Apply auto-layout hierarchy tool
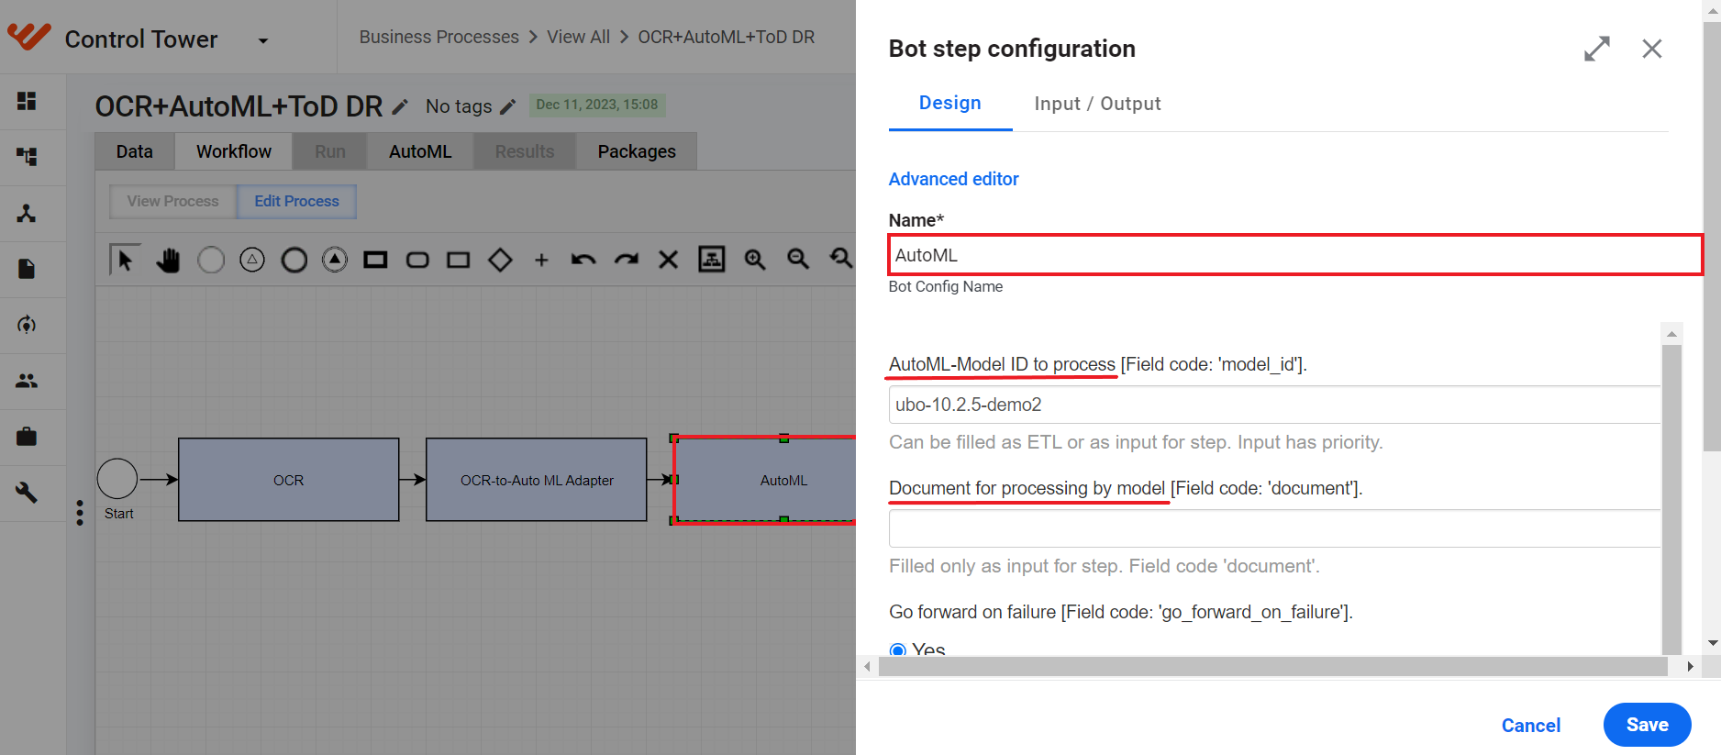The height and width of the screenshot is (755, 1721). pyautogui.click(x=712, y=260)
